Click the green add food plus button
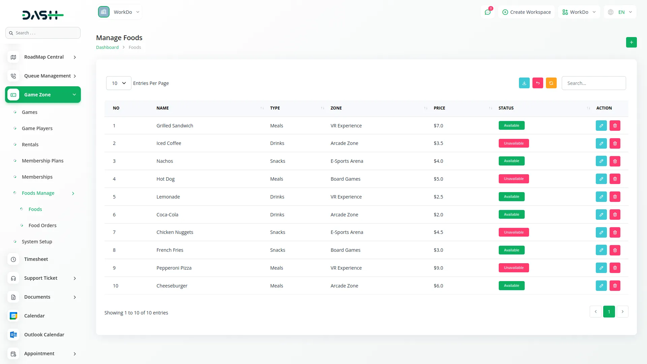647x364 pixels. (x=631, y=42)
